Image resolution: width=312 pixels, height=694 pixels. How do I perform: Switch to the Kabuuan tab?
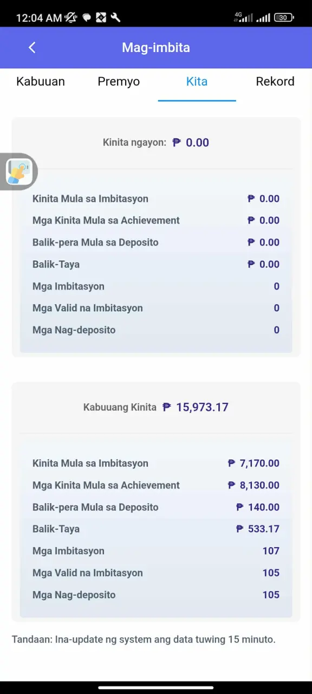[x=41, y=81]
